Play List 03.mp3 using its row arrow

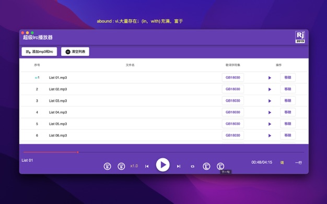pyautogui.click(x=270, y=101)
